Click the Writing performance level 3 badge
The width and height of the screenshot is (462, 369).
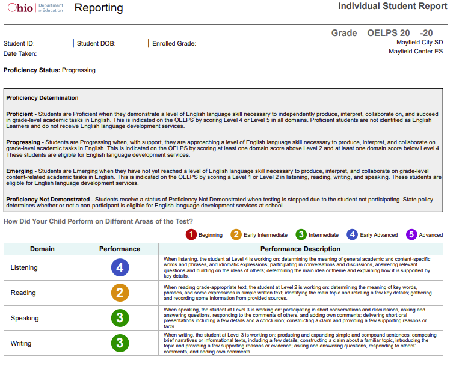(120, 343)
